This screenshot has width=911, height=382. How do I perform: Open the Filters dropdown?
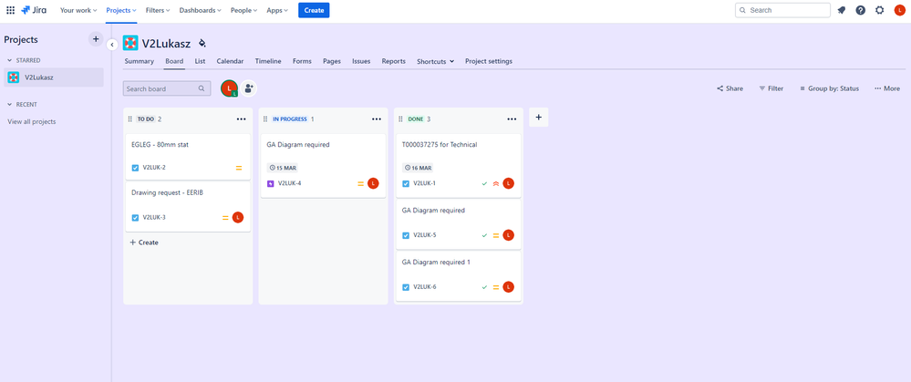click(158, 10)
